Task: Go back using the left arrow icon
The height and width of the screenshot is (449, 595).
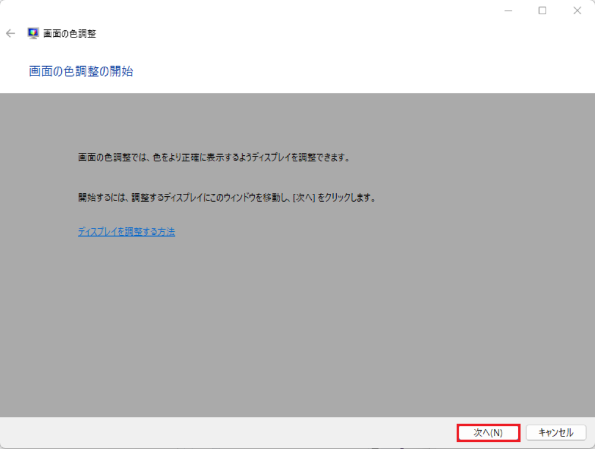Action: [x=11, y=33]
